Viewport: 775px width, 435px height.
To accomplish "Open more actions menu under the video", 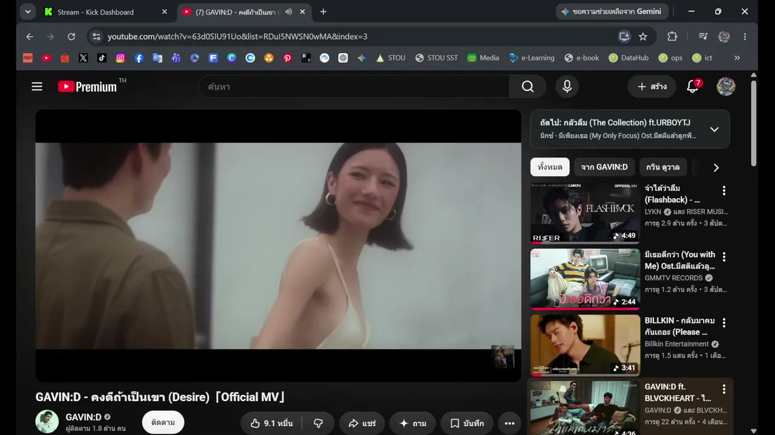I will (509, 424).
